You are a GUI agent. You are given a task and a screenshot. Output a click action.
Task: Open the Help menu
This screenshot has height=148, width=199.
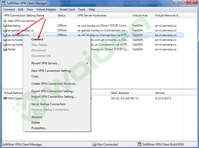[92, 9]
